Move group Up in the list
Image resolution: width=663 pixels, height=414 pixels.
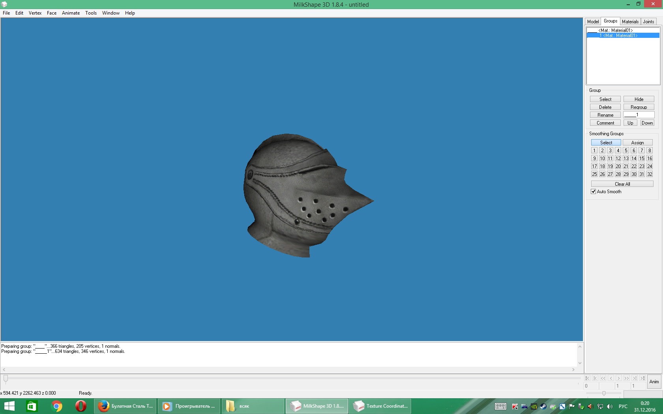[x=630, y=123]
